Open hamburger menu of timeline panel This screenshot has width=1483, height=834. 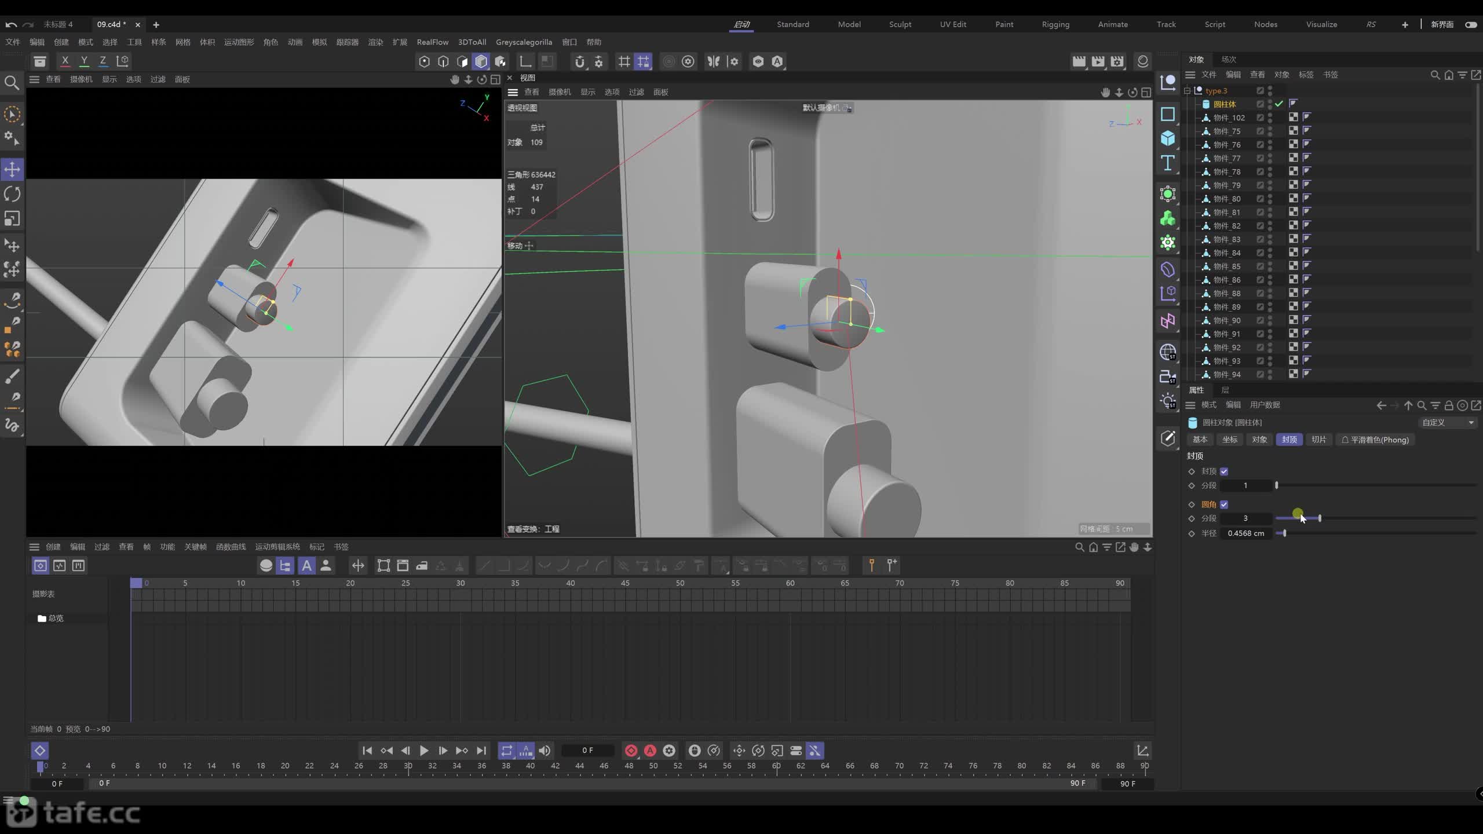click(x=34, y=547)
